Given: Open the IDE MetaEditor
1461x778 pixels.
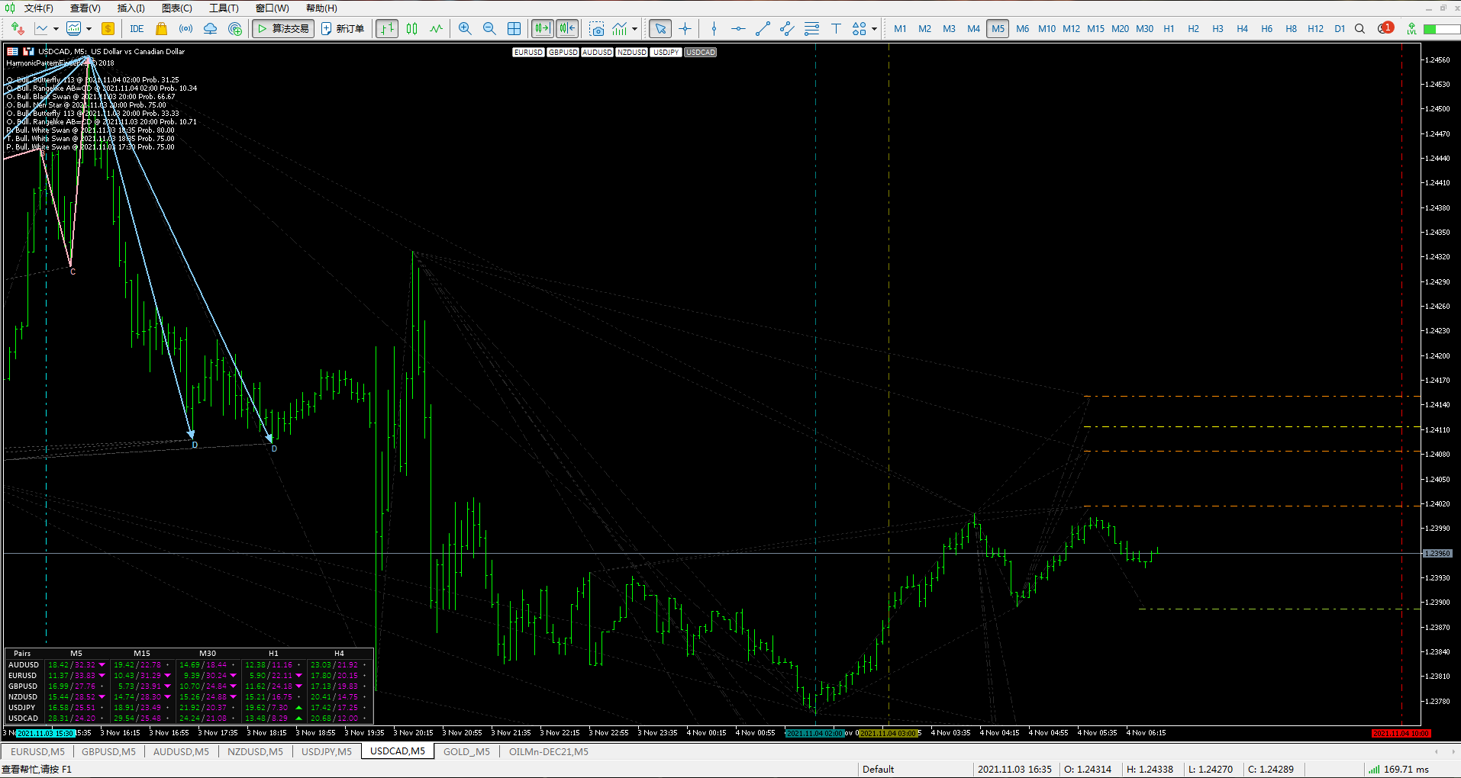Looking at the screenshot, I should tap(137, 29).
